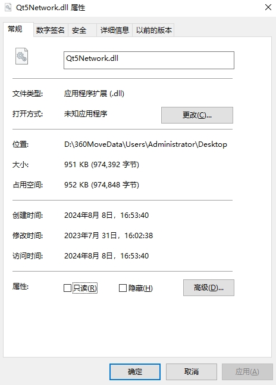This screenshot has width=276, height=385.
Task: Switch to the 数字签名 tab
Action: (x=51, y=30)
